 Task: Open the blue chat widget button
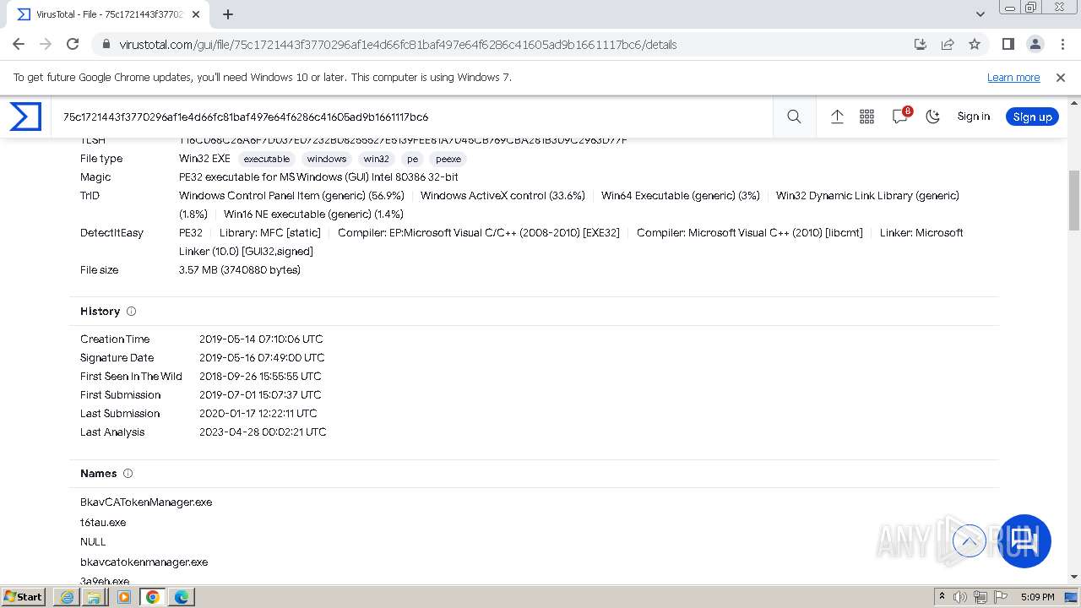(1024, 540)
